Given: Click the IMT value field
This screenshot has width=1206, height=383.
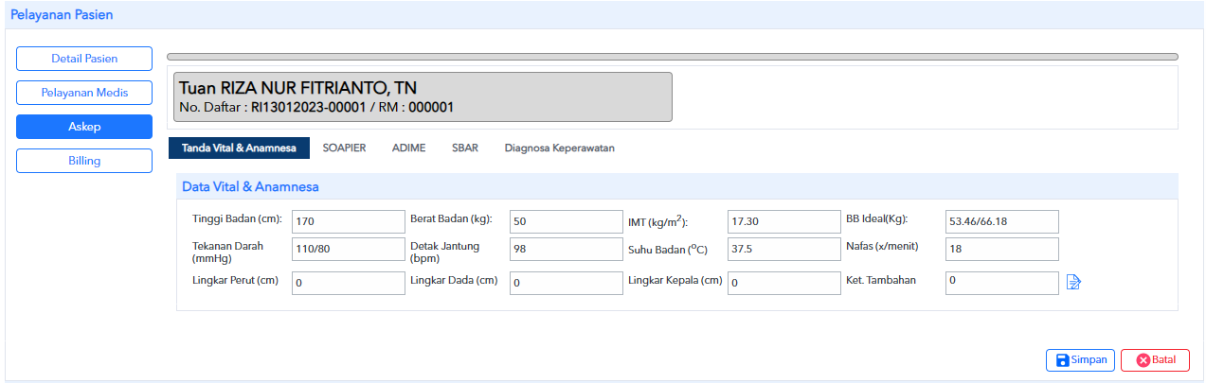Looking at the screenshot, I should click(x=784, y=221).
